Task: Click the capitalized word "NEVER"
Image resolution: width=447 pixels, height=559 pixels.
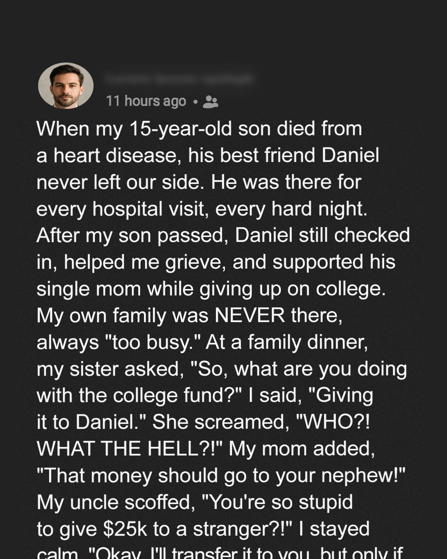Action: tap(250, 316)
